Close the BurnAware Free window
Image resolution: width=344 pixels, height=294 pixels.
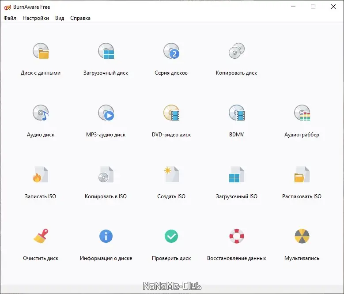coord(333,7)
